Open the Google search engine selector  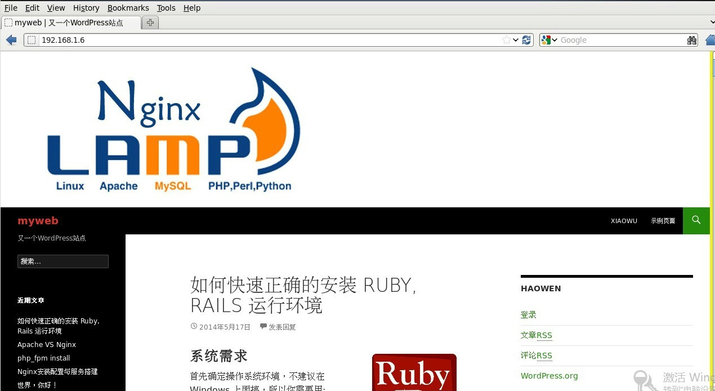coord(549,40)
